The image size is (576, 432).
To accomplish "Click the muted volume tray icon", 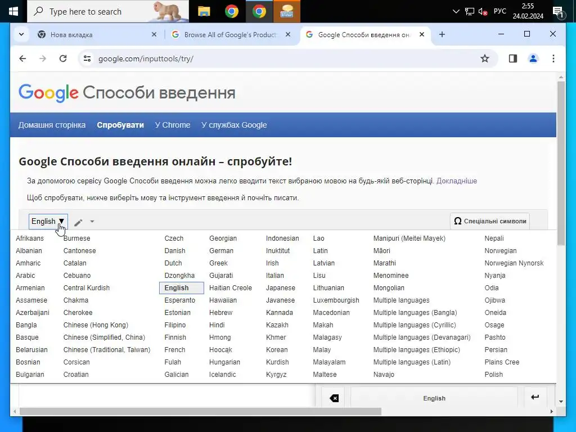I will click(483, 12).
